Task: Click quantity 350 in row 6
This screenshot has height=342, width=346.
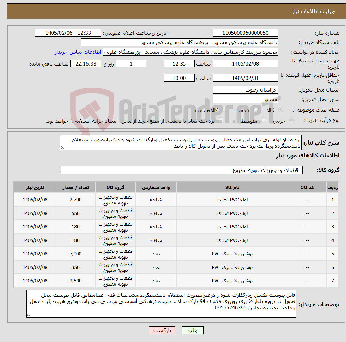Action: click(x=76, y=267)
